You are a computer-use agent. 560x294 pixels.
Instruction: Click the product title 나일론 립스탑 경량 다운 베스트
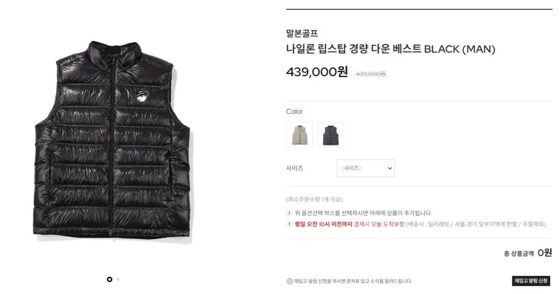[353, 49]
